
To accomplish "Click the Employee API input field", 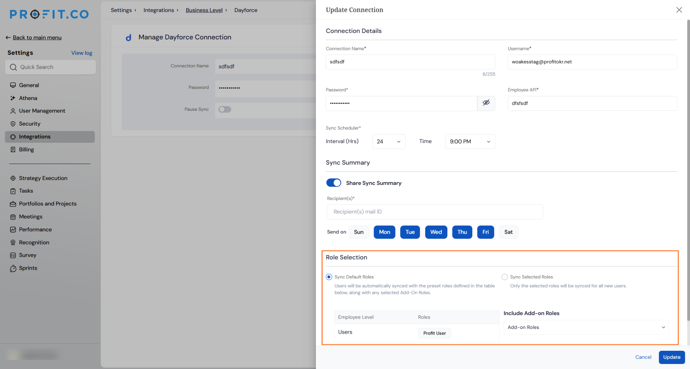I will [x=592, y=103].
